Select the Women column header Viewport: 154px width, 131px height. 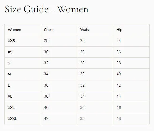point(14,30)
